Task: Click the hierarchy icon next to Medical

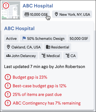Action: pos(44,56)
